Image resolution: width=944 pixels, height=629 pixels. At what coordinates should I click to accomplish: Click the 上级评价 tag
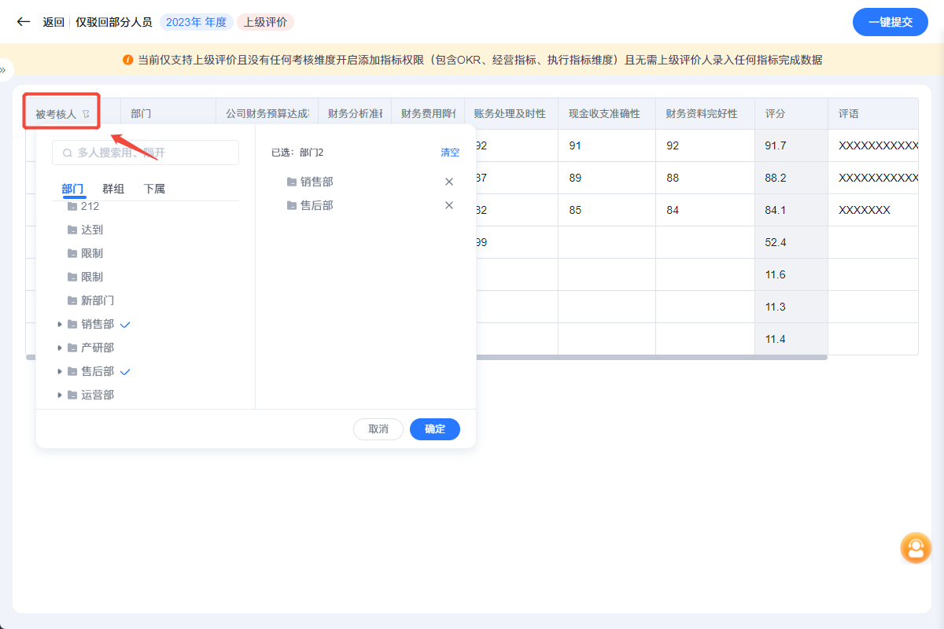pos(265,22)
